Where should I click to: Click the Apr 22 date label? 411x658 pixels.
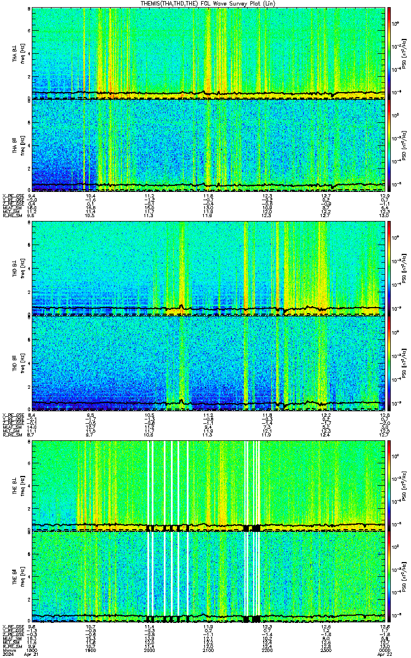[384, 655]
